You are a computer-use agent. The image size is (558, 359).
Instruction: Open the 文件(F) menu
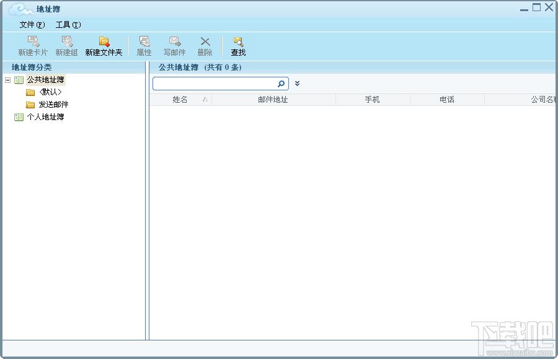[x=32, y=25]
